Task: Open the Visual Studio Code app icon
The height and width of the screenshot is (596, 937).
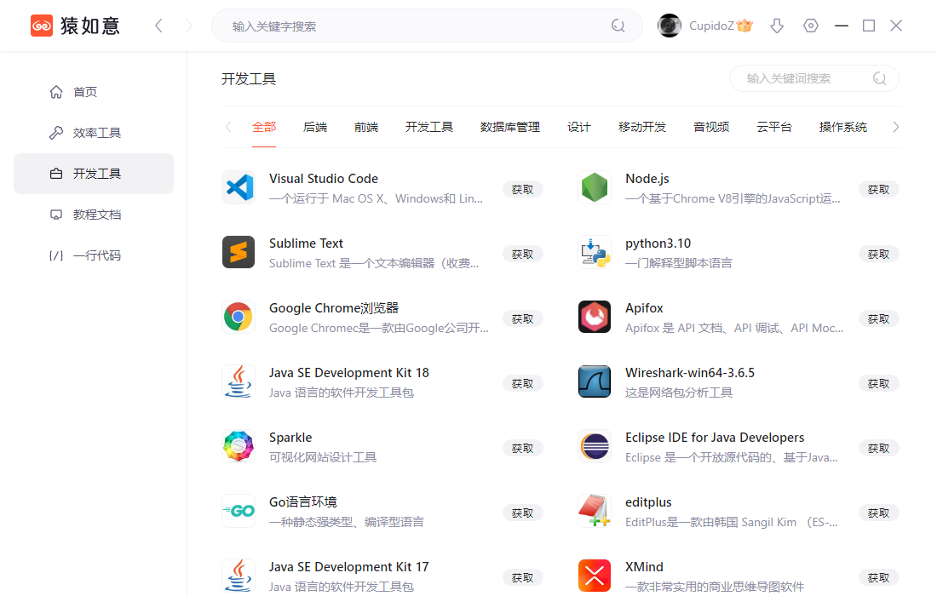Action: click(x=239, y=187)
